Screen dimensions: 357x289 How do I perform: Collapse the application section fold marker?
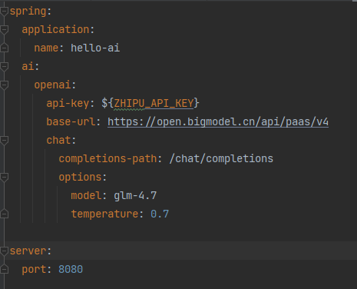(4, 30)
